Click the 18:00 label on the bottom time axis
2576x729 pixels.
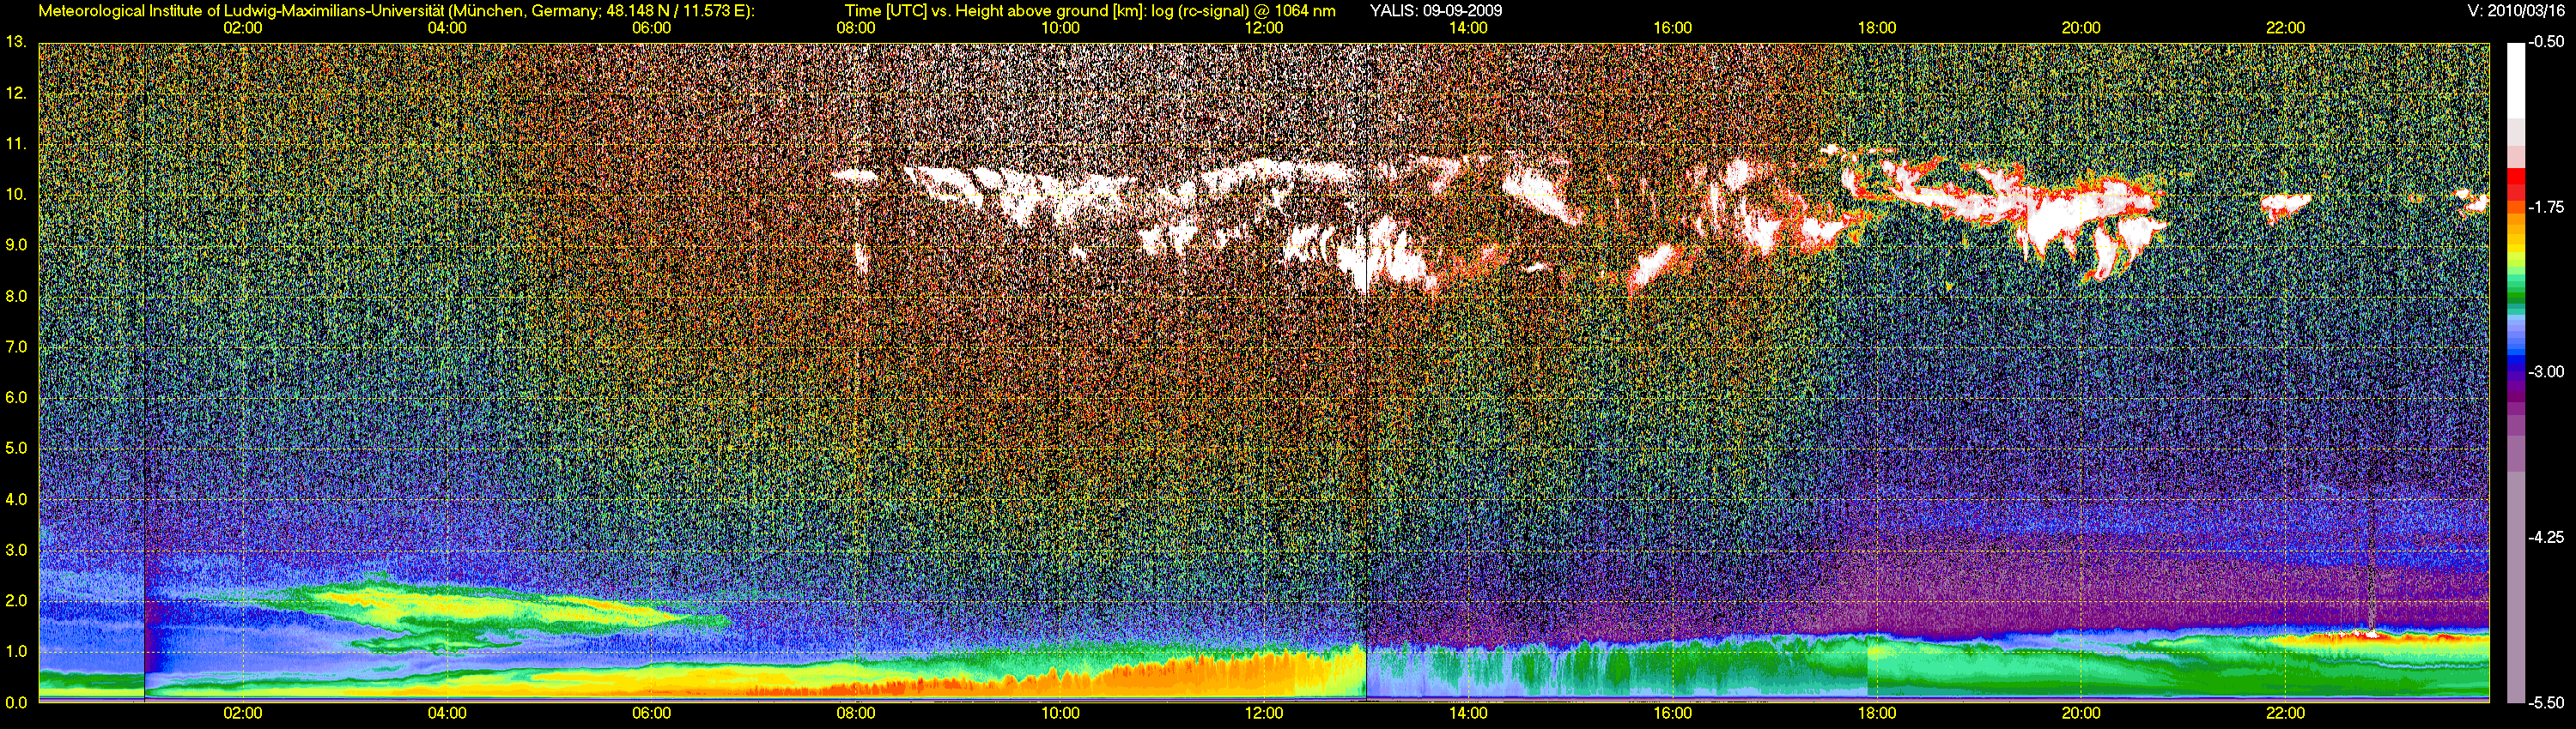[x=1877, y=713]
